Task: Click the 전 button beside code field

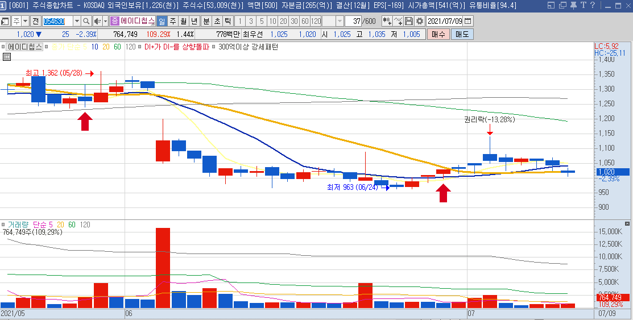Action: 35,21
